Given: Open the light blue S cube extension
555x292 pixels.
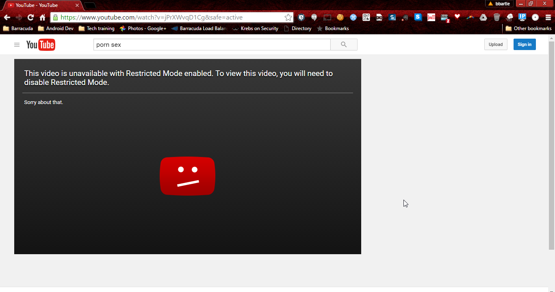Looking at the screenshot, I should (x=418, y=17).
